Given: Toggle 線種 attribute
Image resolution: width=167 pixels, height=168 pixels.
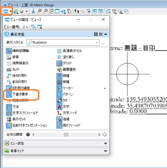Looking at the screenshot, I should tap(63, 76).
